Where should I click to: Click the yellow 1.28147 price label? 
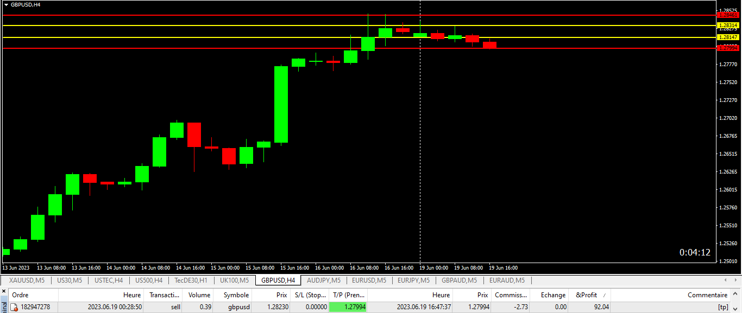coord(728,37)
